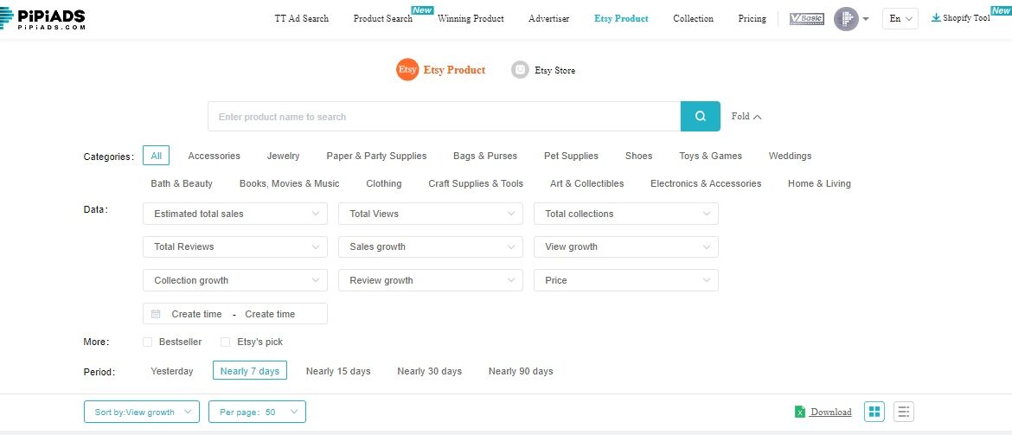Click the magnifier search button
1012x435 pixels.
(701, 116)
